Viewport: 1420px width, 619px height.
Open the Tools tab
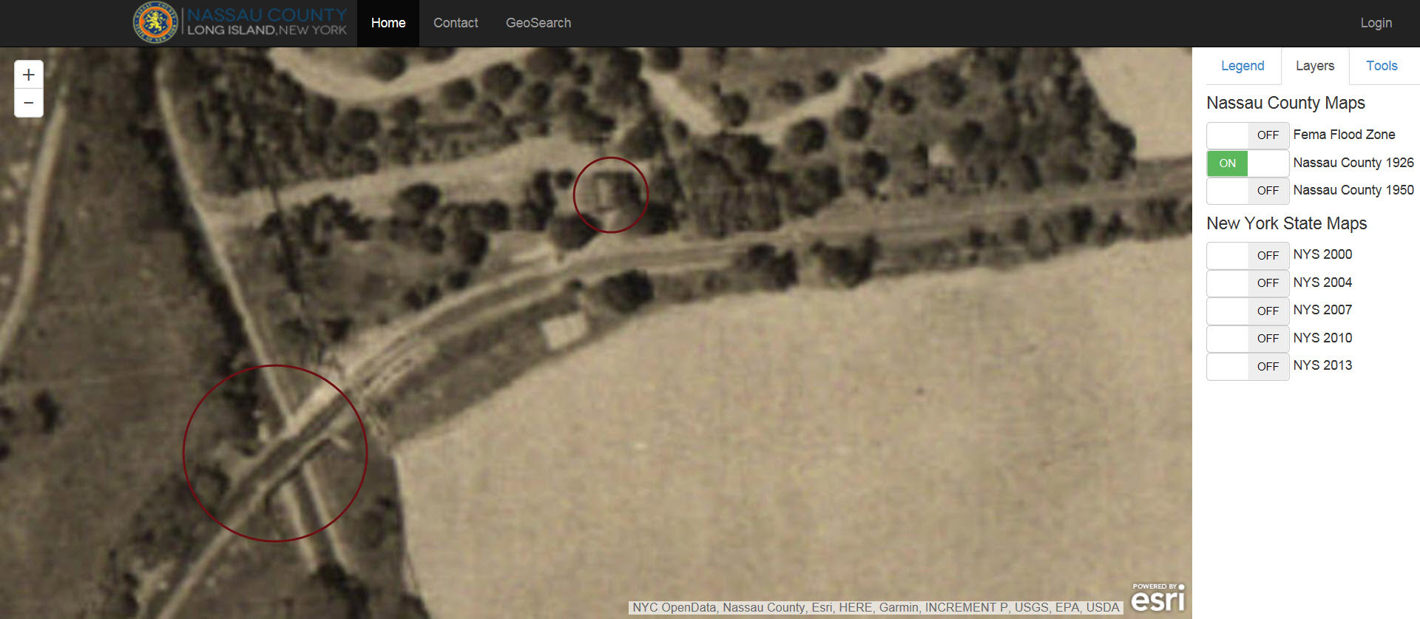[x=1381, y=66]
